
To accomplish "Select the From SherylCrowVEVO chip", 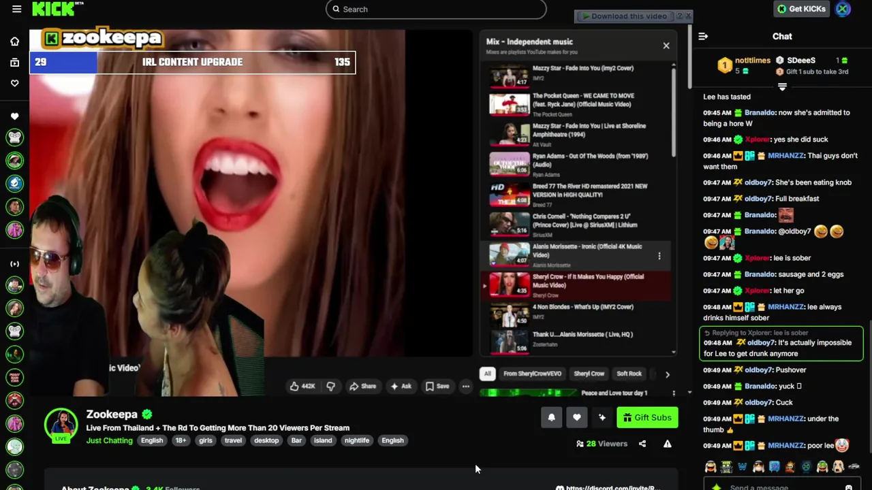I will coord(532,374).
